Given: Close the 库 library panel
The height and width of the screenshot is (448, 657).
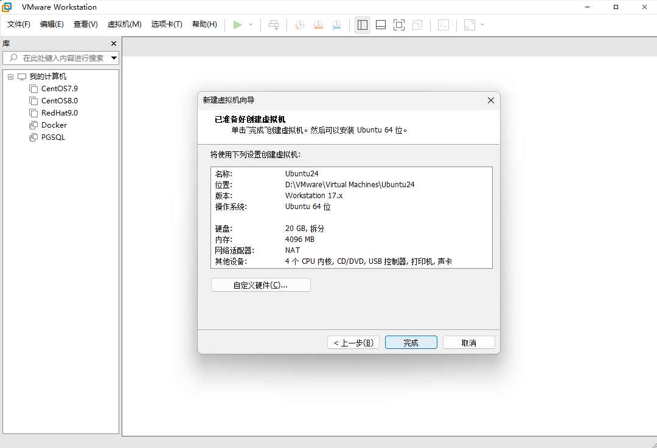Looking at the screenshot, I should point(114,44).
